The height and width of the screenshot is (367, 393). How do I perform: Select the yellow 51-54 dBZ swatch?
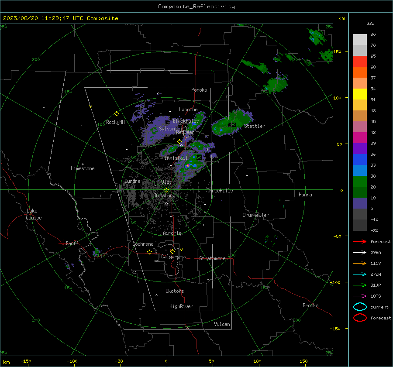pyautogui.click(x=360, y=94)
